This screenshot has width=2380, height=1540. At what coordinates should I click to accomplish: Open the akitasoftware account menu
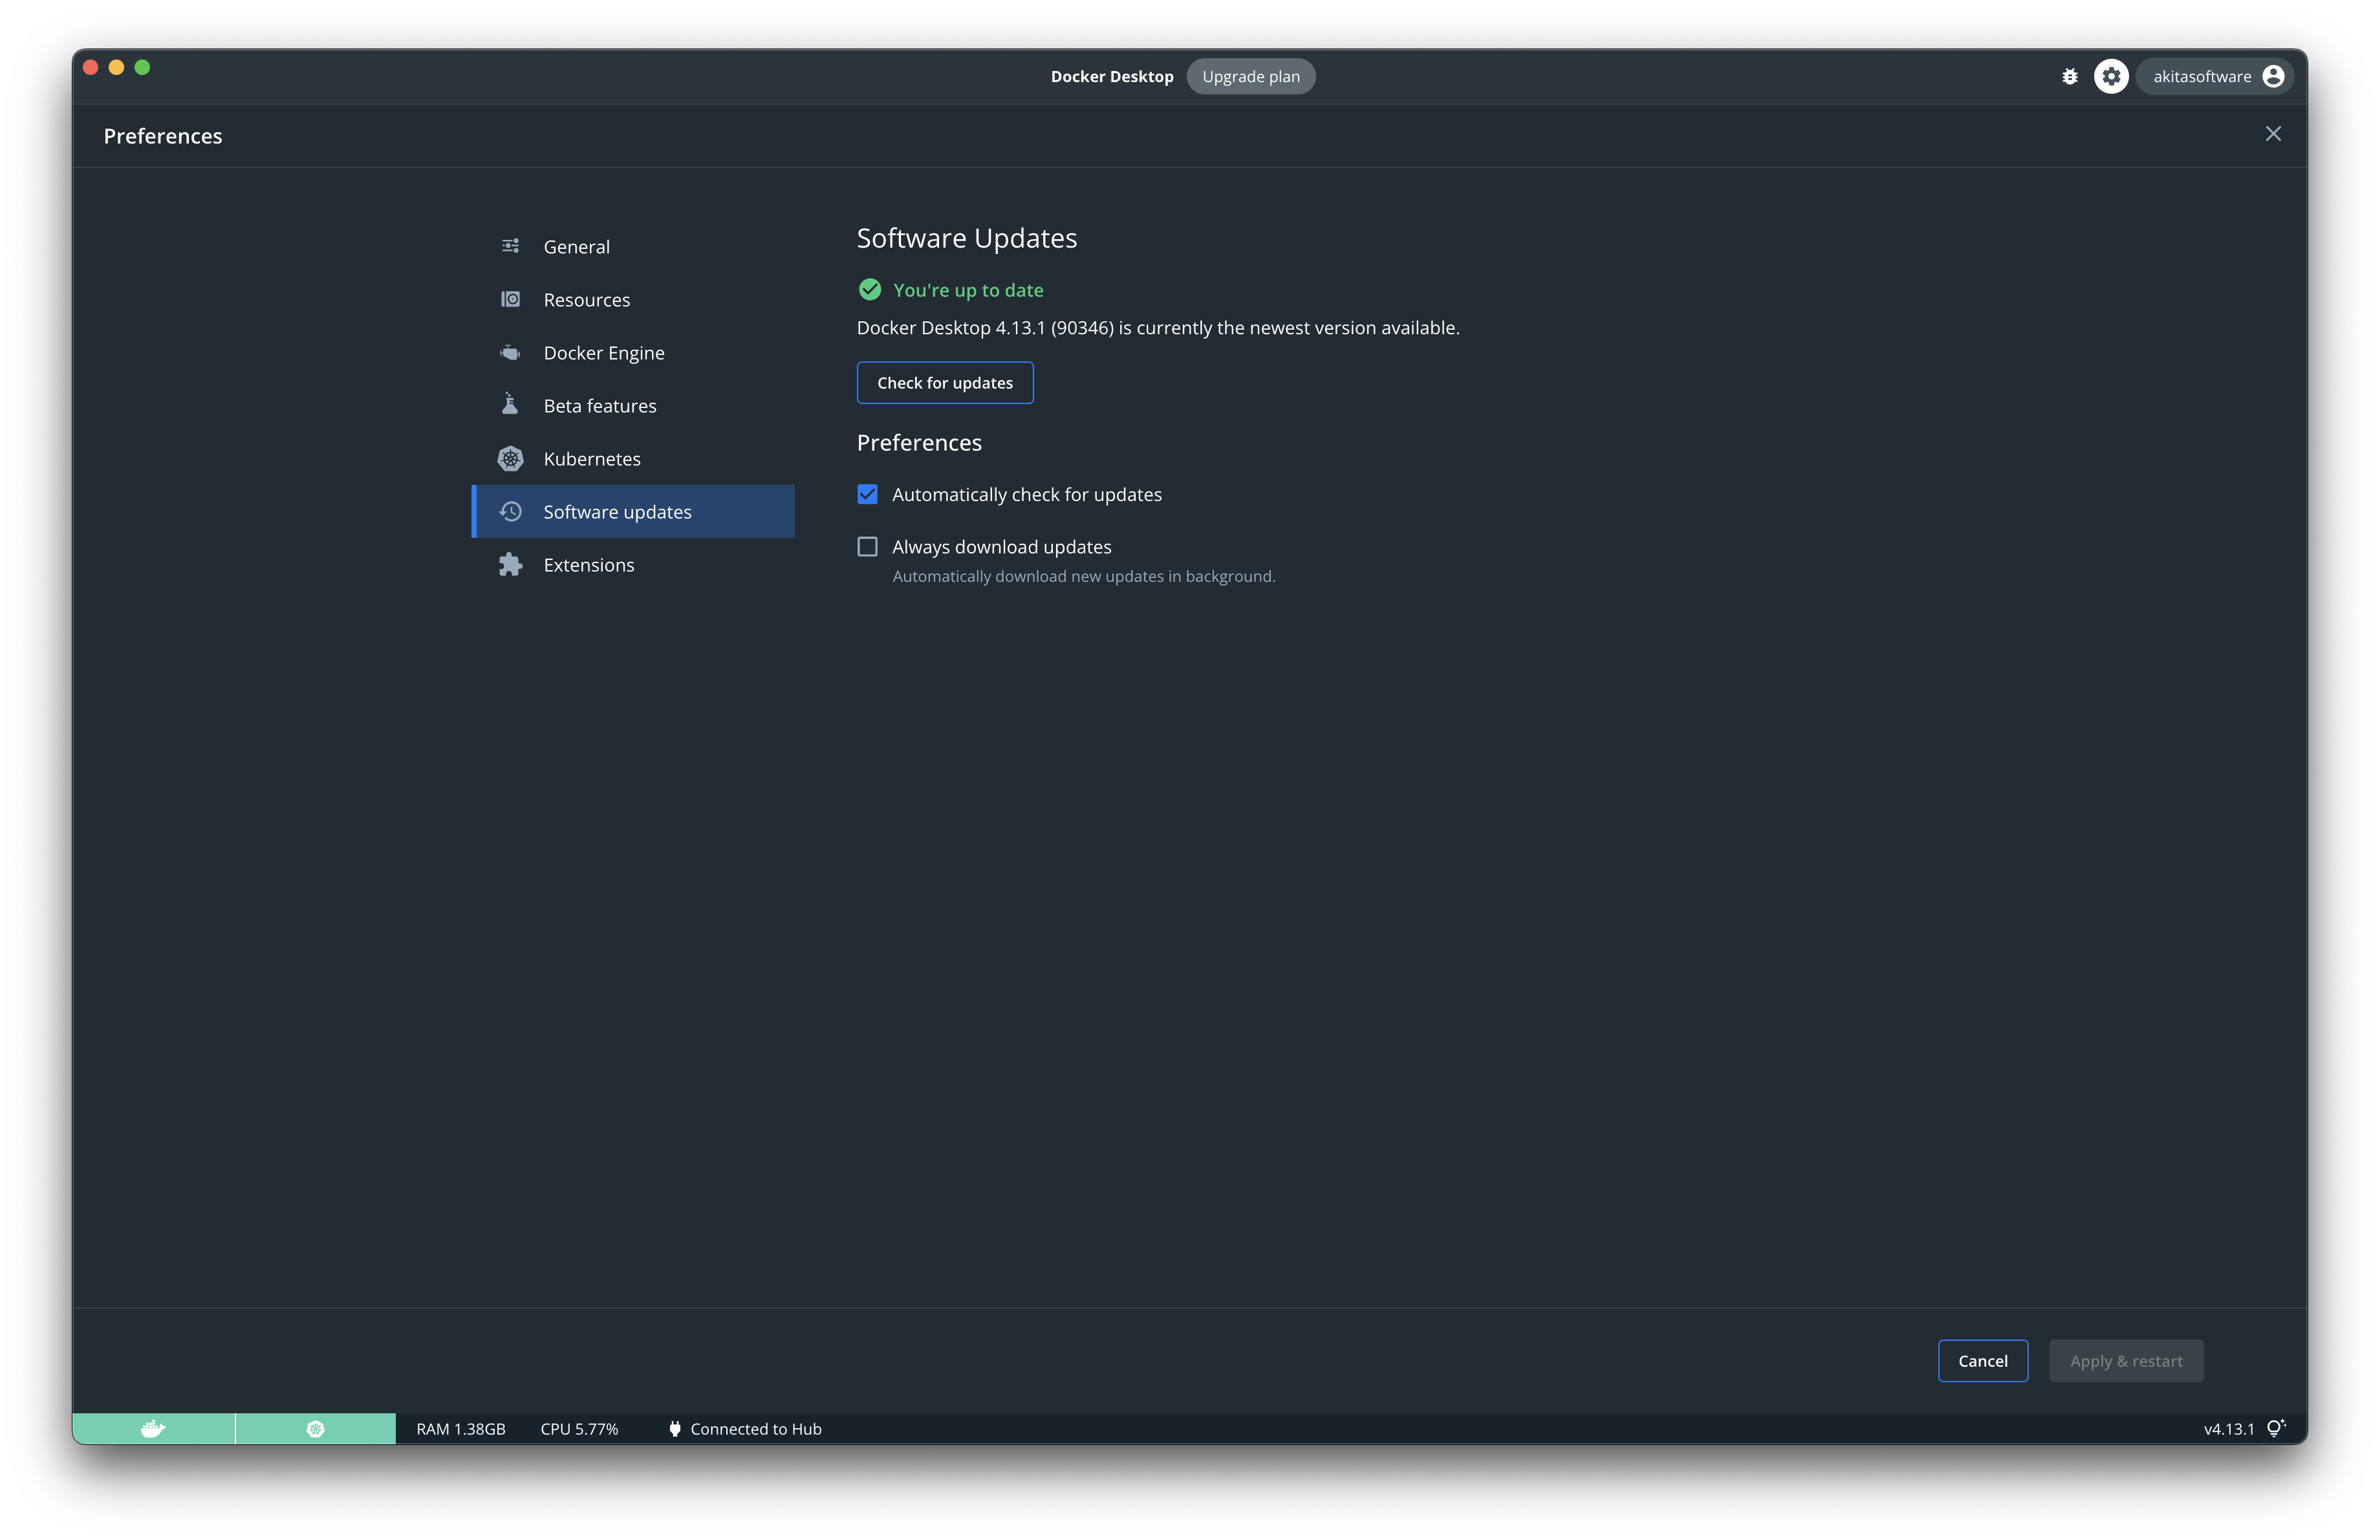click(2217, 77)
